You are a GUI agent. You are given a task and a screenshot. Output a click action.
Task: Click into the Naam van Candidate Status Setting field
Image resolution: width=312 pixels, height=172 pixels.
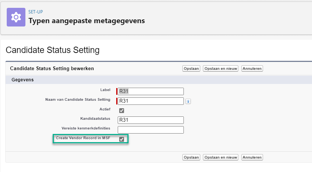click(151, 101)
